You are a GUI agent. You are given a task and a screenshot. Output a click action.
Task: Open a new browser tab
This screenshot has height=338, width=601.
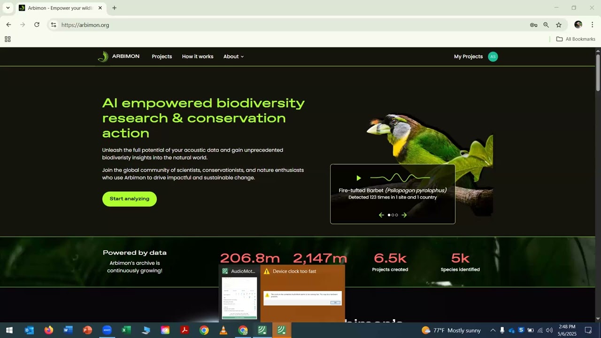(x=114, y=8)
